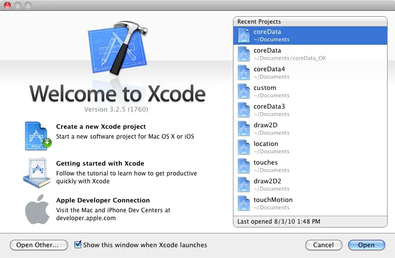Click the Apple Developer Connection logo icon
Image resolution: width=395 pixels, height=258 pixels.
(x=37, y=209)
